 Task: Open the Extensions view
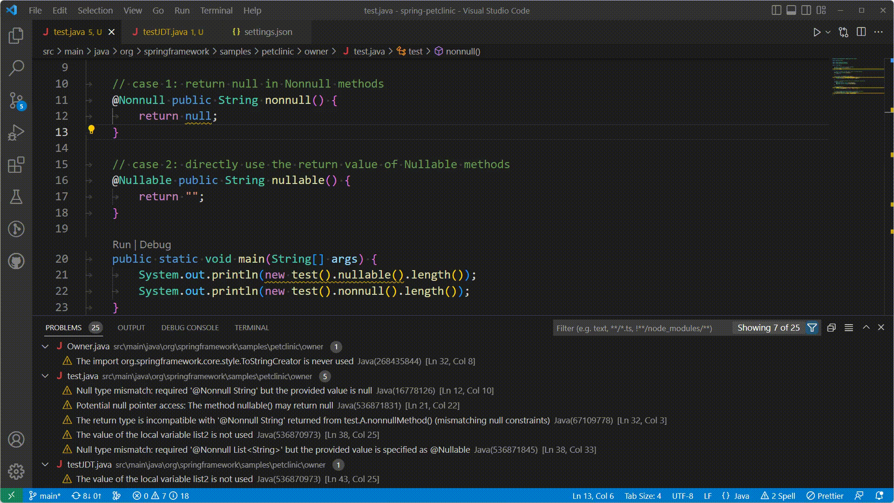16,165
